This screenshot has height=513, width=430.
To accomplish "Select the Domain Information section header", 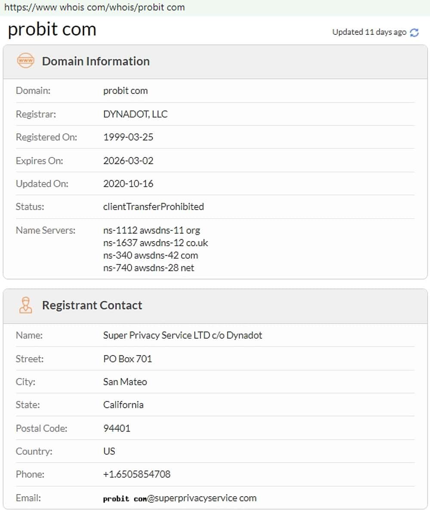I will click(95, 61).
